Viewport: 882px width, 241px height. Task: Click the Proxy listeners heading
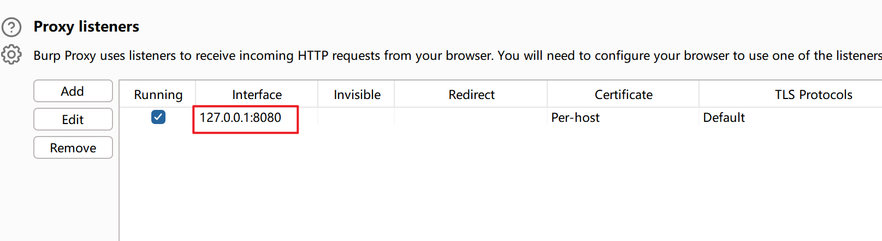pyautogui.click(x=86, y=27)
